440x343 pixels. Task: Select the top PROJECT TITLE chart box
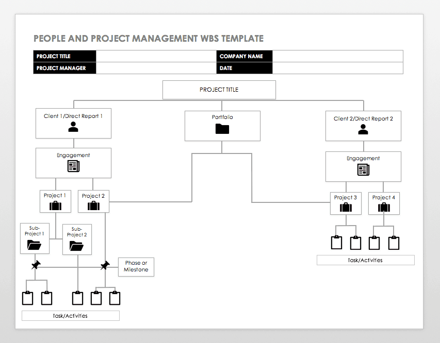coord(219,90)
